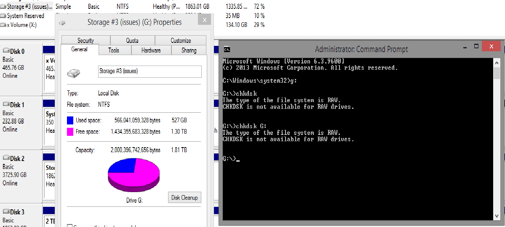
Task: Click the System Reserved volume icon
Action: pos(3,16)
